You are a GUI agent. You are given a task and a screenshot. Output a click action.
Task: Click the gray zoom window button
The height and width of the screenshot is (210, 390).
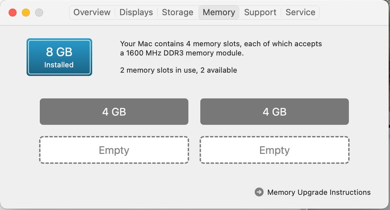[39, 13]
